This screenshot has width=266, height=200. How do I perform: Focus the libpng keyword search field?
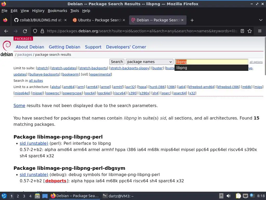coord(211,62)
